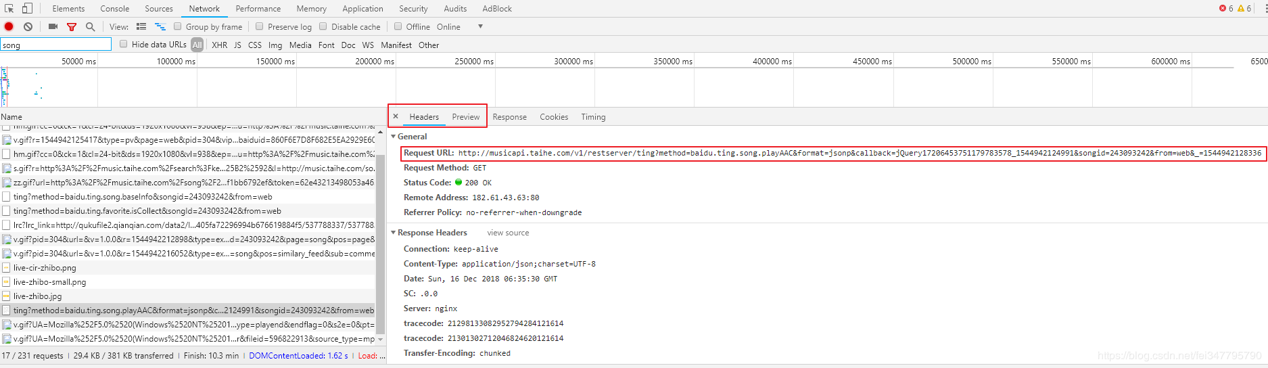Filter requests by Font
1268x368 pixels.
[x=326, y=45]
